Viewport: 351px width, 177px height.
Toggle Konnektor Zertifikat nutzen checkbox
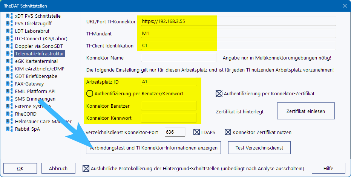tap(228, 132)
